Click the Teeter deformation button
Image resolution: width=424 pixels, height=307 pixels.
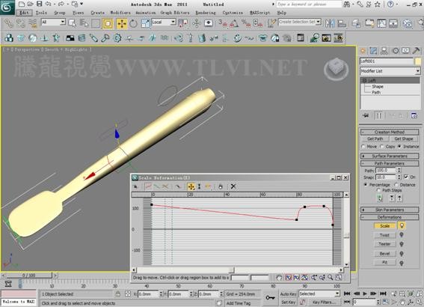pos(384,244)
